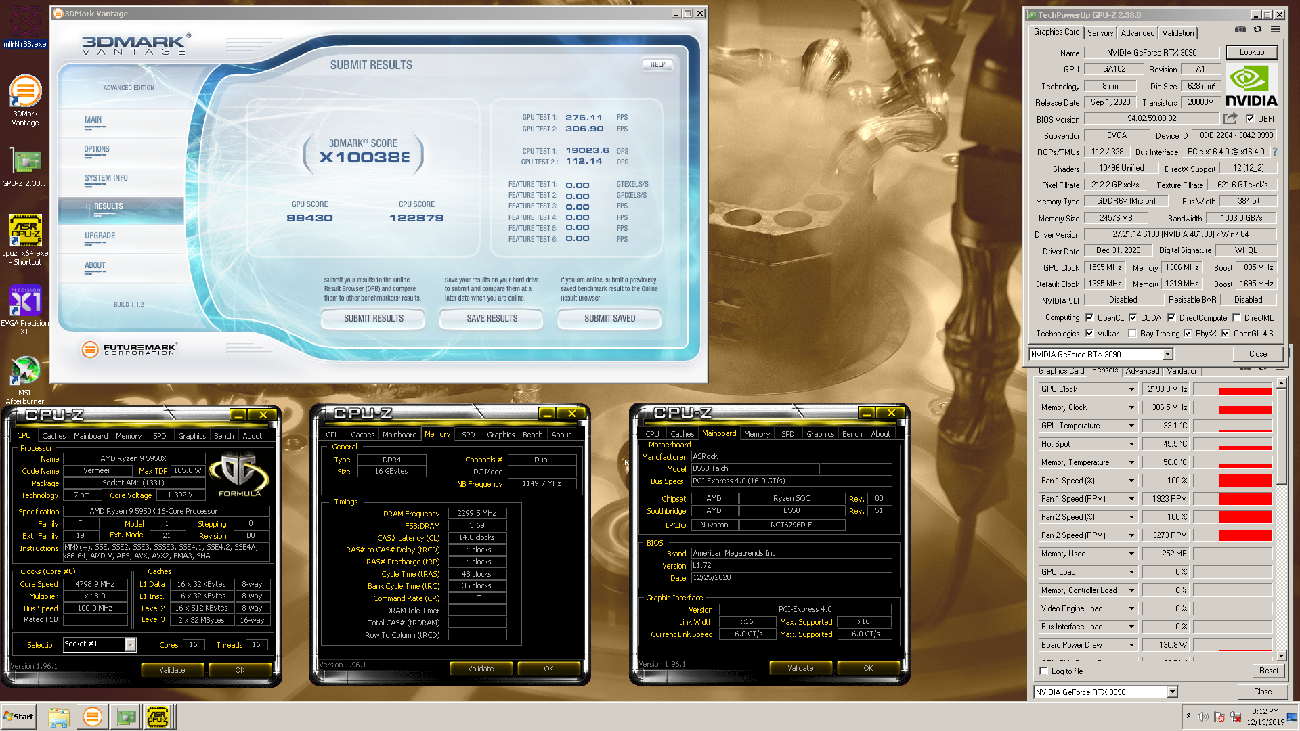
Task: Click Reset in the GPU-Z Sensors window
Action: 1269,671
